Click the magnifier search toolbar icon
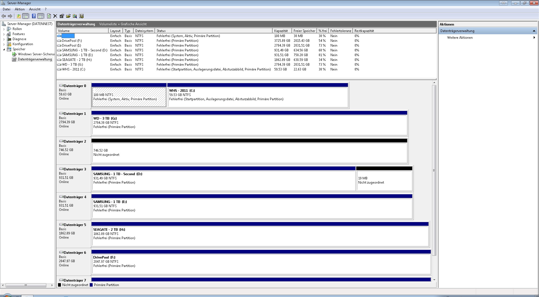 pyautogui.click(x=75, y=16)
